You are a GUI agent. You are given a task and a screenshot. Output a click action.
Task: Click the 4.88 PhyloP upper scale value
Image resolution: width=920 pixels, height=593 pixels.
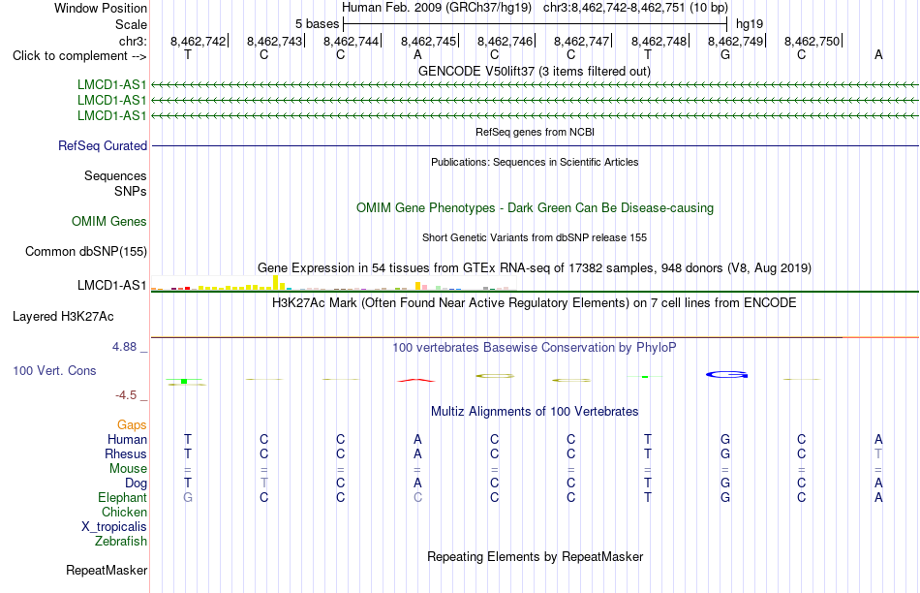tap(124, 347)
